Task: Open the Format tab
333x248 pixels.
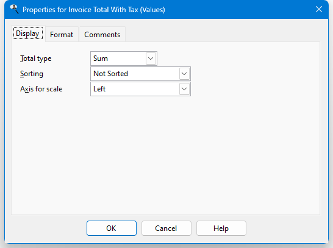Action: pyautogui.click(x=62, y=34)
